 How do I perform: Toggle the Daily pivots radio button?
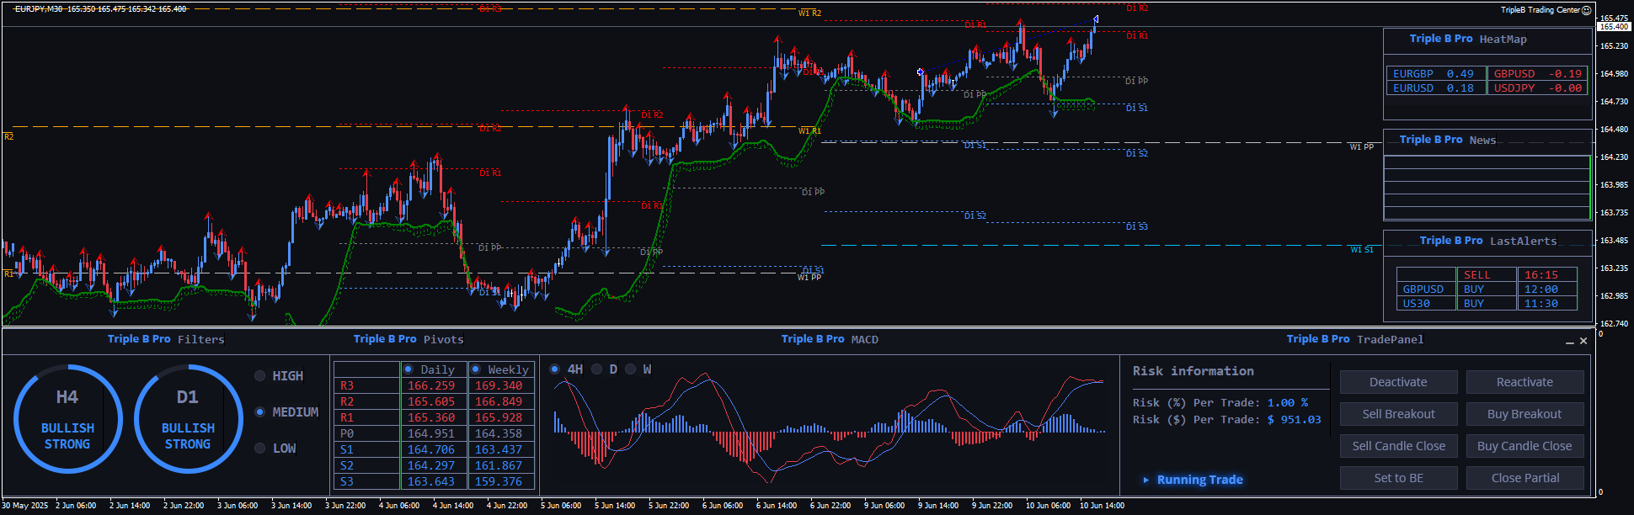[x=408, y=369]
